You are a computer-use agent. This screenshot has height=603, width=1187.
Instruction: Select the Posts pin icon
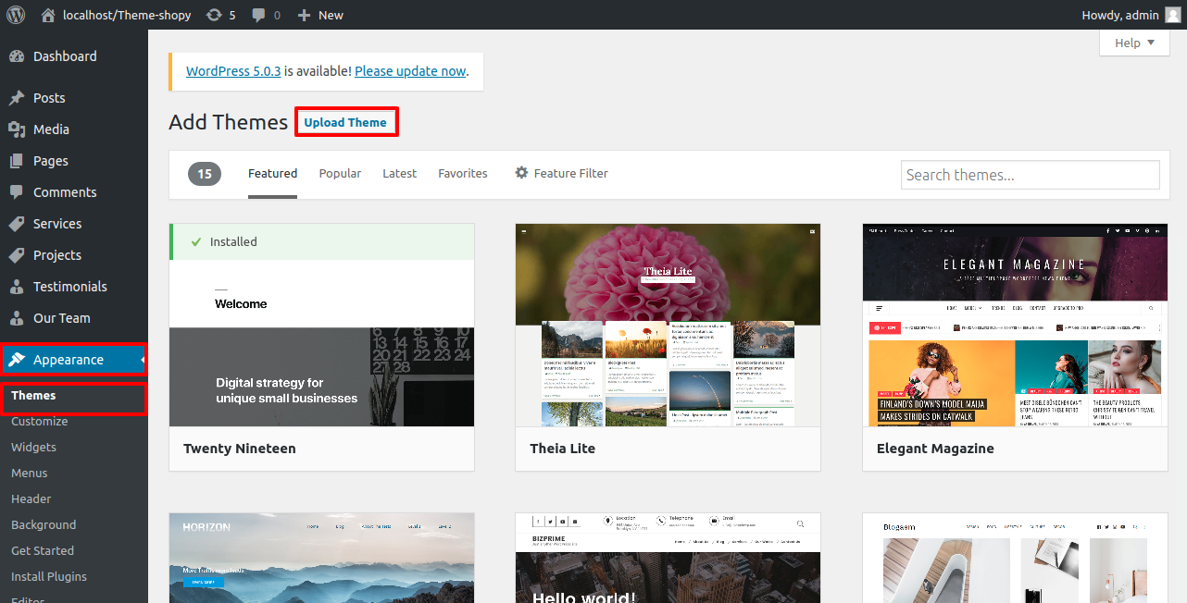point(17,98)
